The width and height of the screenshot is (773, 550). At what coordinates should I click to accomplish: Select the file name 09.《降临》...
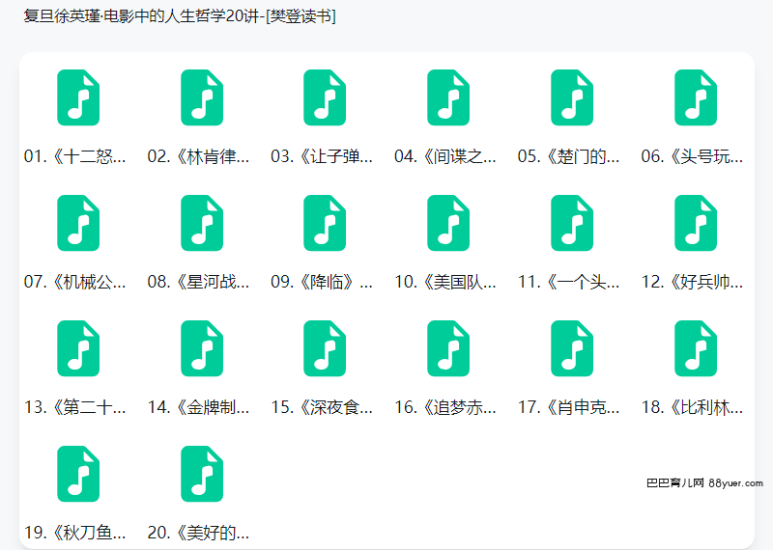click(x=322, y=282)
